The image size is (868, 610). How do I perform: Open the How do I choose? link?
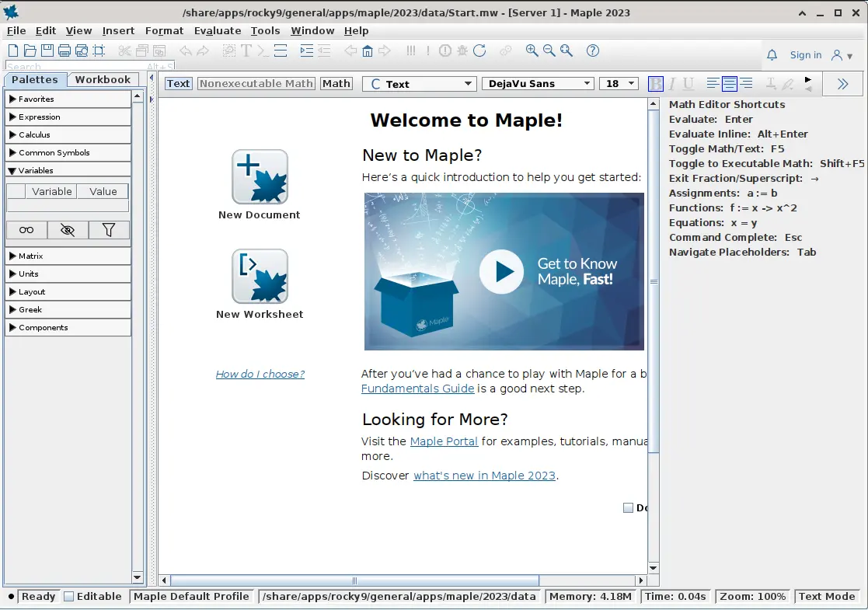tap(260, 375)
